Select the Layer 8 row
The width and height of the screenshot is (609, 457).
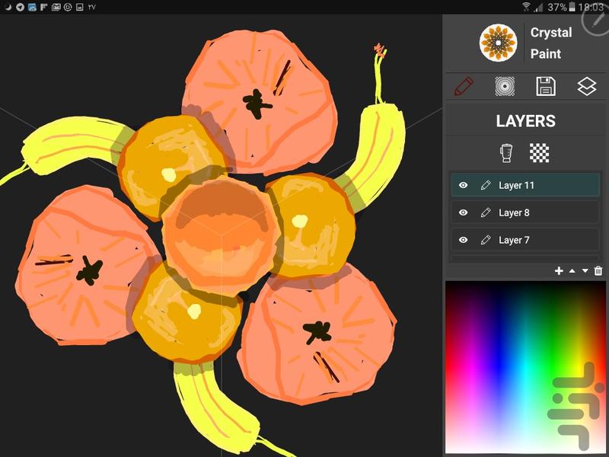[x=525, y=213]
